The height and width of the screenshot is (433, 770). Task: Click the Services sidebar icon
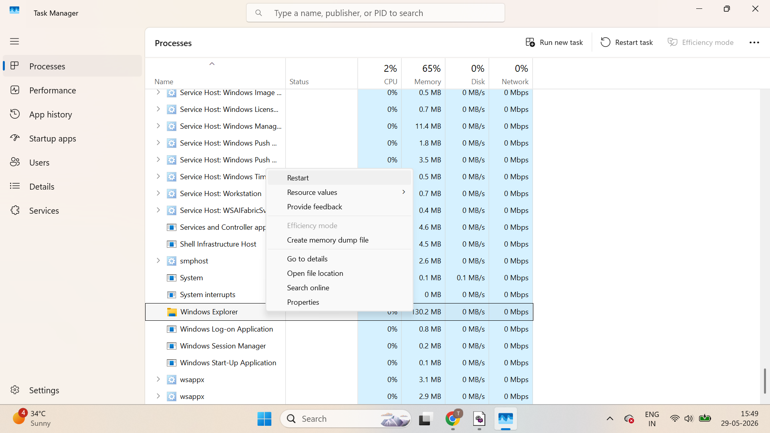coord(15,210)
